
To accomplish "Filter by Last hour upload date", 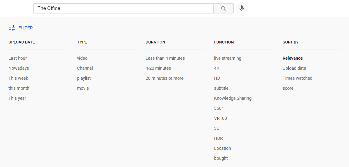I will [x=18, y=58].
